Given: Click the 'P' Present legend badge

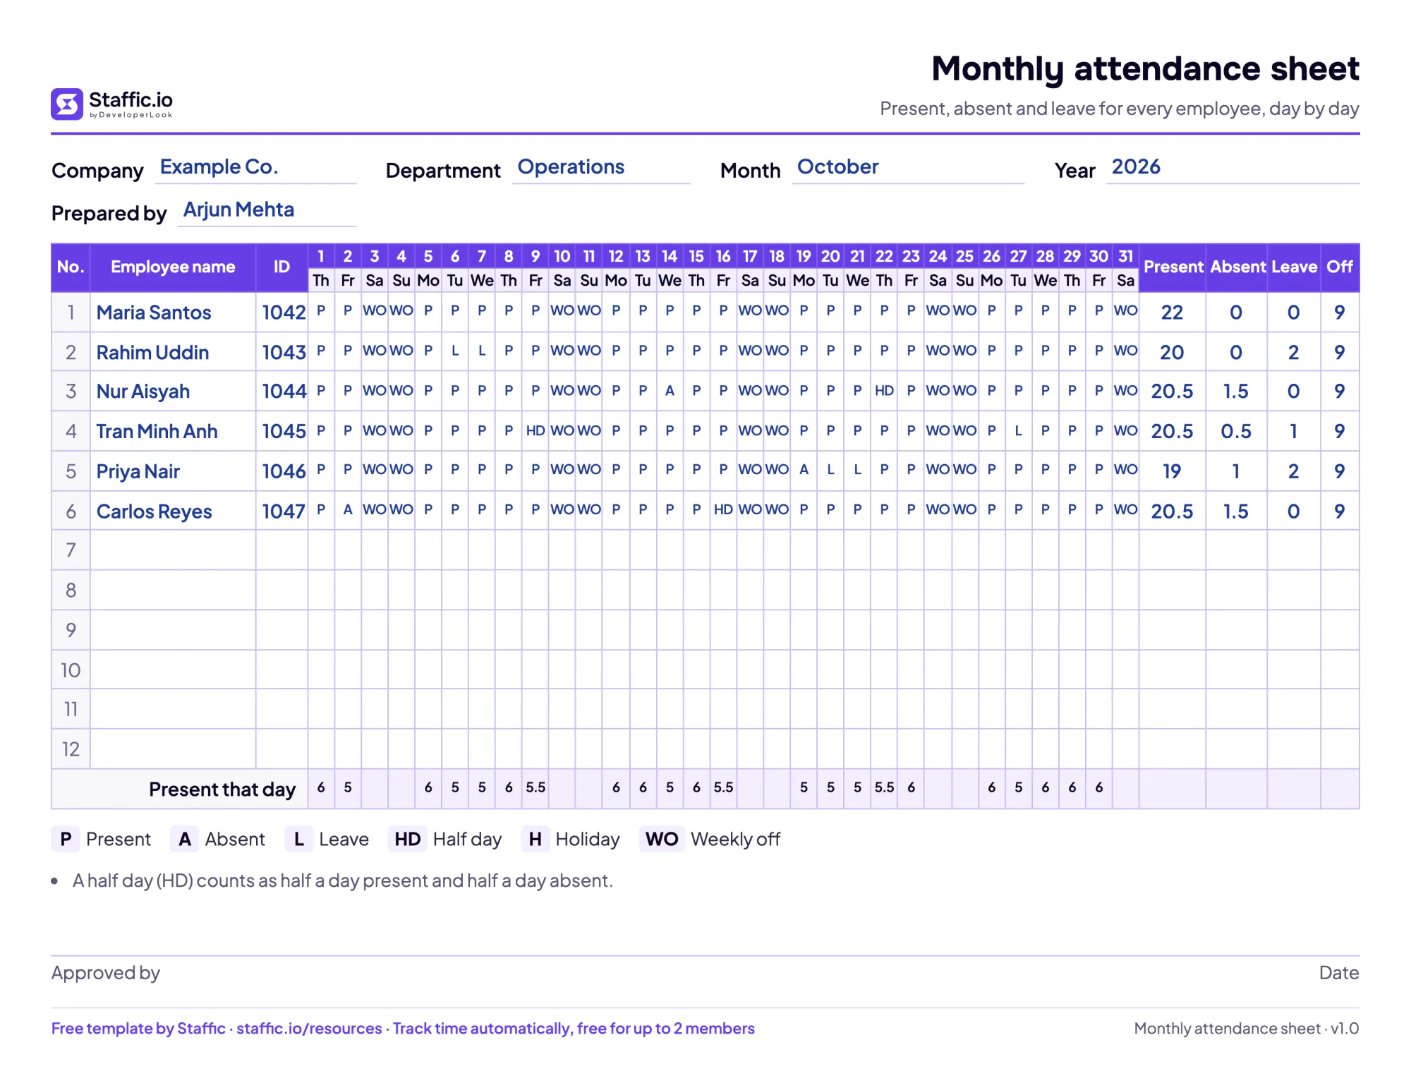Looking at the screenshot, I should click(66, 840).
